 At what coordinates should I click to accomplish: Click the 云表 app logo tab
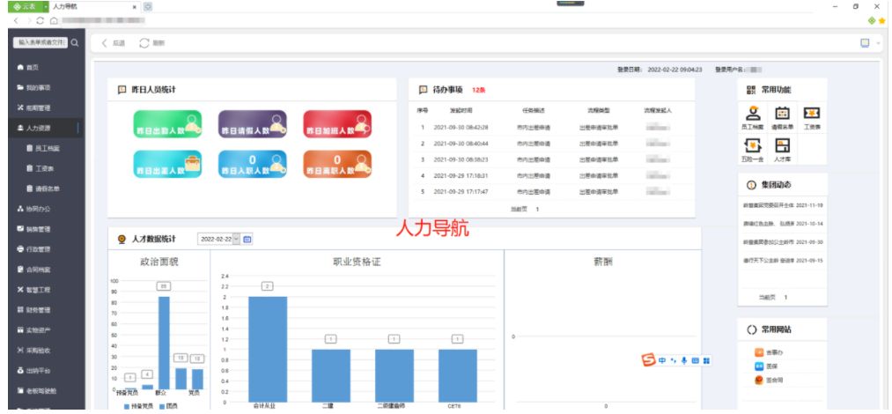pyautogui.click(x=26, y=6)
